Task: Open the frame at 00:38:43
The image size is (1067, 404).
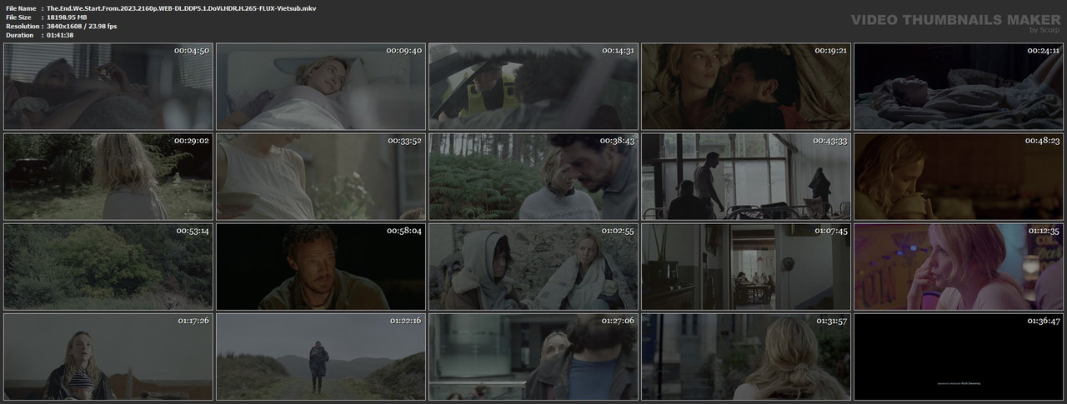Action: click(x=533, y=177)
